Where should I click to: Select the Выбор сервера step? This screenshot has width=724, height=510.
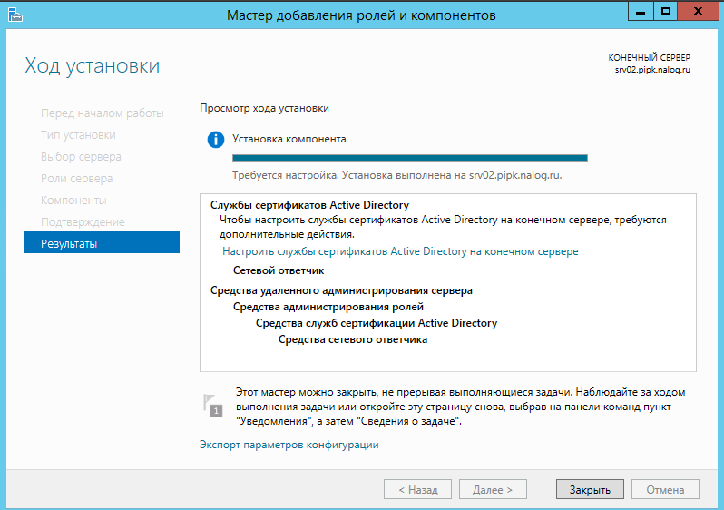point(81,157)
